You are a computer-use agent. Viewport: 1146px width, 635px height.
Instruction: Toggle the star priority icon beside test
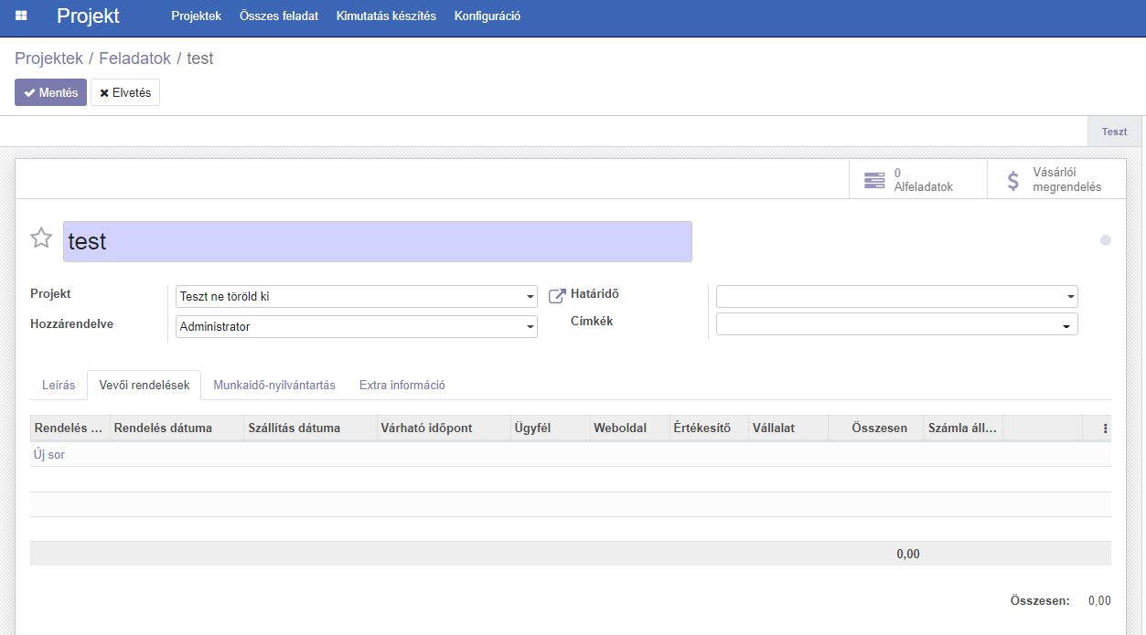click(x=41, y=238)
